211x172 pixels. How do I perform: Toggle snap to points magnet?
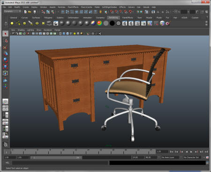(121, 12)
